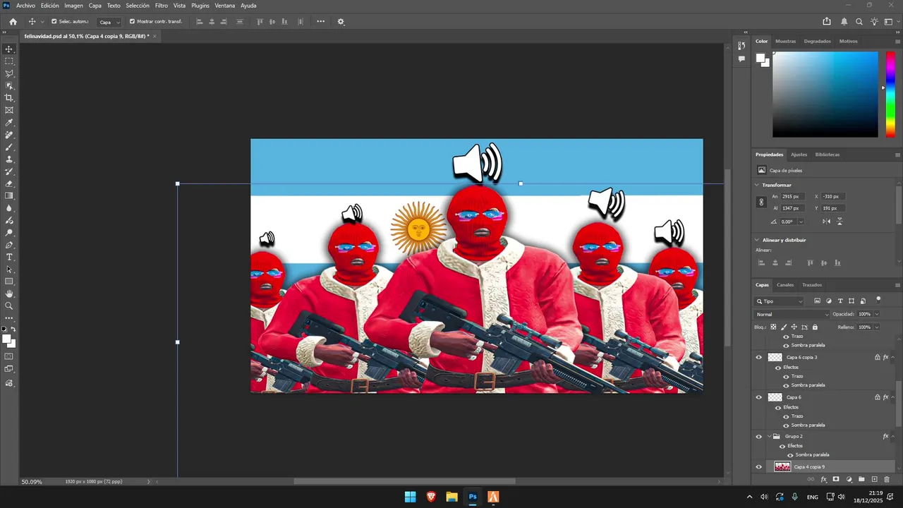Toggle link between width and height
The height and width of the screenshot is (508, 903).
(x=761, y=202)
